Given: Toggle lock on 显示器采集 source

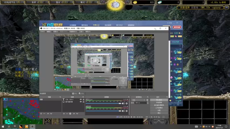Looking at the screenshot, I should click(x=83, y=102).
